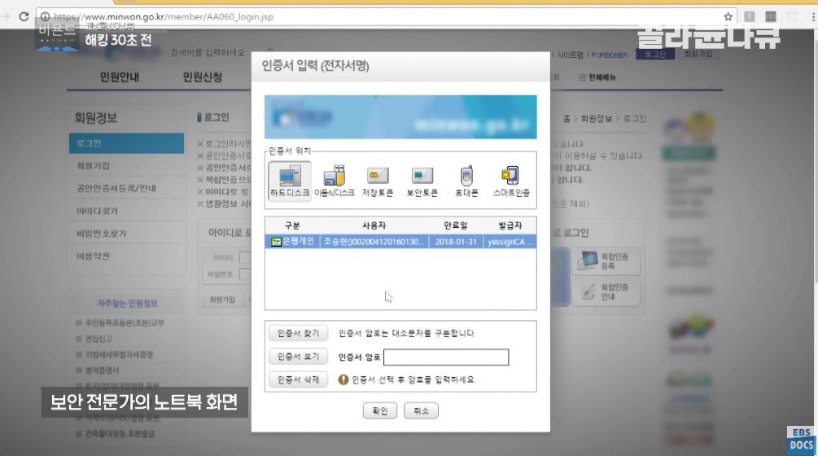818x456 pixels.
Task: Click the 인증서 삭제 button
Action: pos(299,379)
